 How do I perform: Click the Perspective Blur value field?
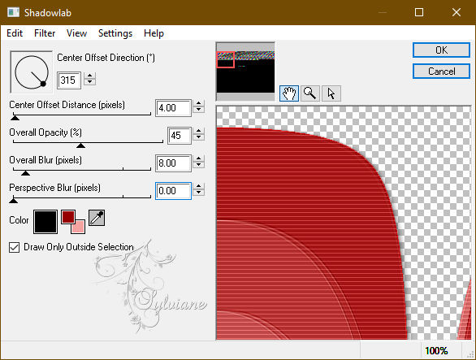pyautogui.click(x=173, y=191)
